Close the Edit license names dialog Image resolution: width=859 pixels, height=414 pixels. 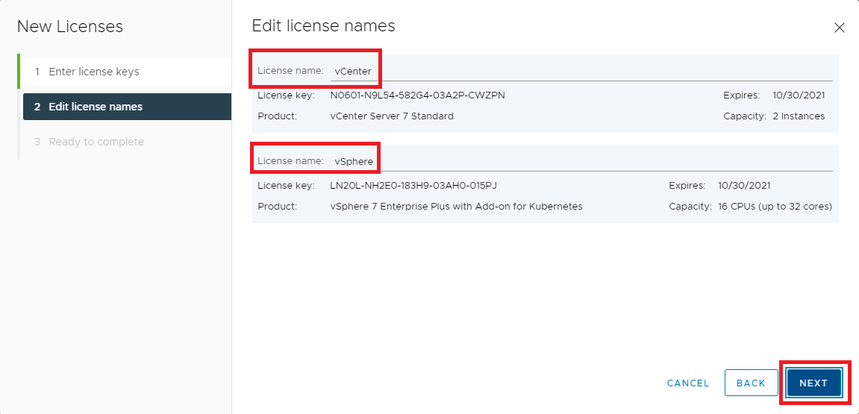click(x=839, y=28)
